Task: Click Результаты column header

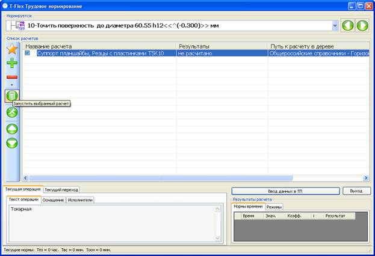Action: pos(222,46)
